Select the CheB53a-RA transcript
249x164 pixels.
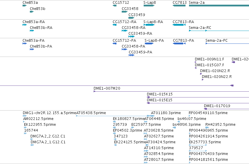point(25,25)
